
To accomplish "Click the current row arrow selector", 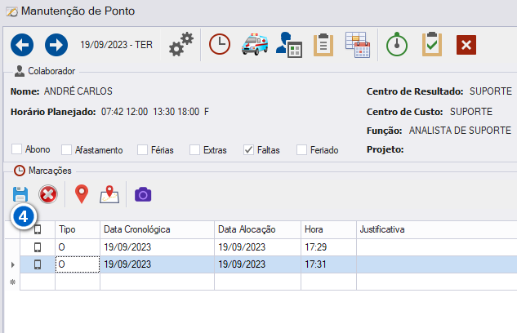I will click(12, 264).
